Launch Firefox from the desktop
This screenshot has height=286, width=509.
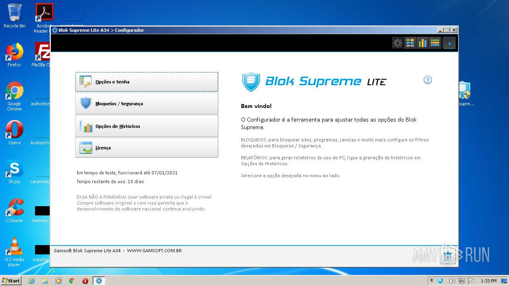coord(14,55)
